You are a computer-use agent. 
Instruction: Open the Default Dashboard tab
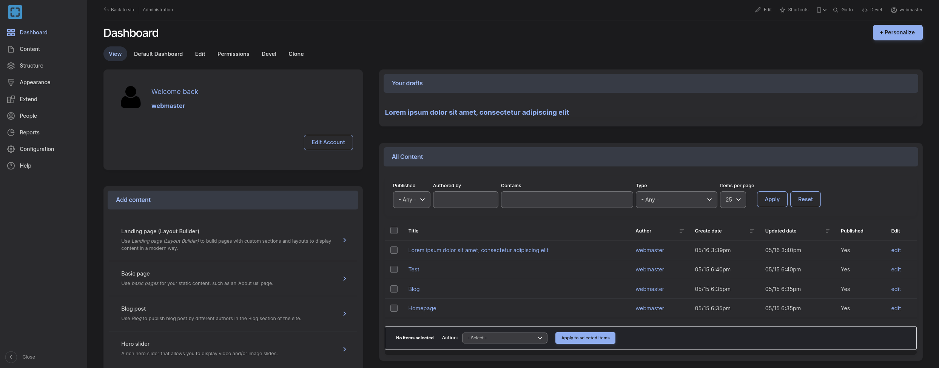point(158,54)
